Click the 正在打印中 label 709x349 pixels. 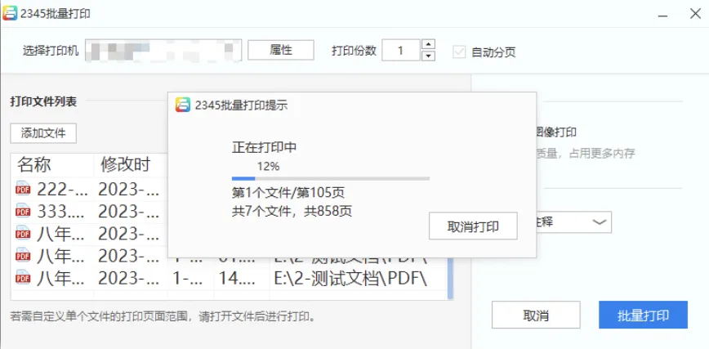point(265,147)
